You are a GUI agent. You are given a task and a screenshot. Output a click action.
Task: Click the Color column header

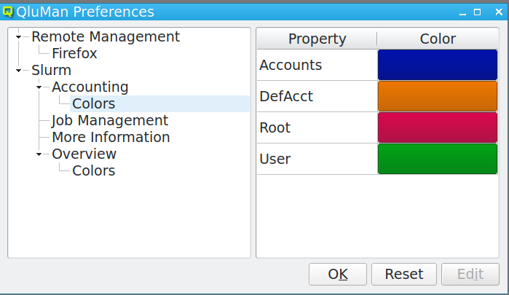coord(438,39)
